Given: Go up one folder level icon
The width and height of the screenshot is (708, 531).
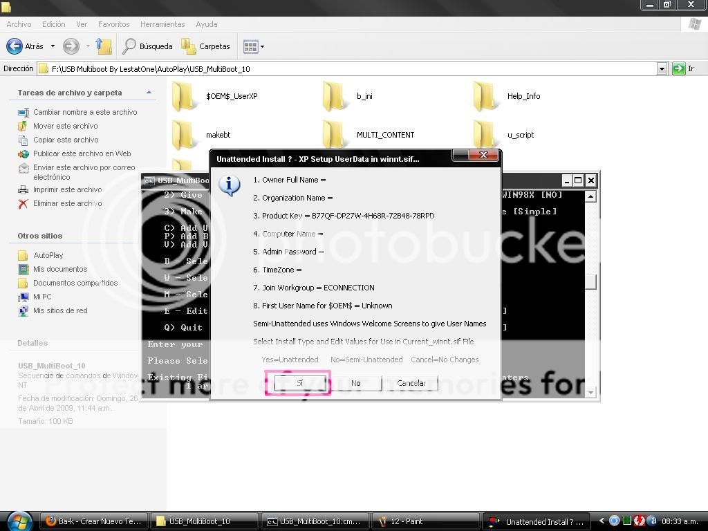Looking at the screenshot, I should pos(104,46).
